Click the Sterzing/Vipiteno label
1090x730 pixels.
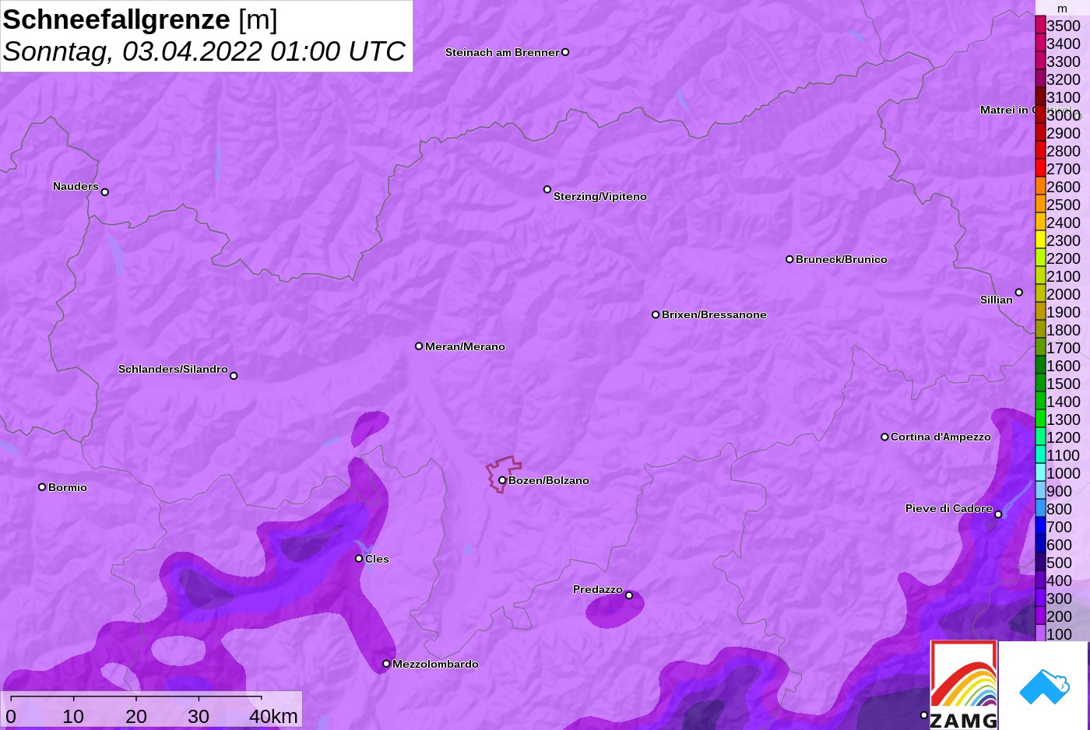(600, 196)
